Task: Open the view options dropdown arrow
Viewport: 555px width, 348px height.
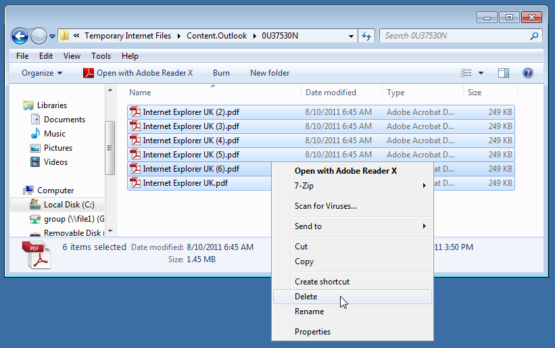Action: 481,73
